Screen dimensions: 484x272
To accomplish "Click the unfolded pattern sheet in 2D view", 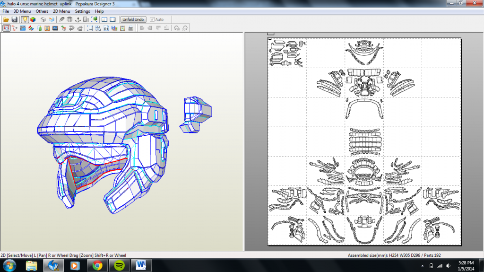I will coord(364,141).
